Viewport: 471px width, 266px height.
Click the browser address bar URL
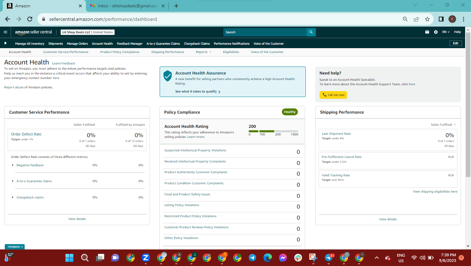102,19
